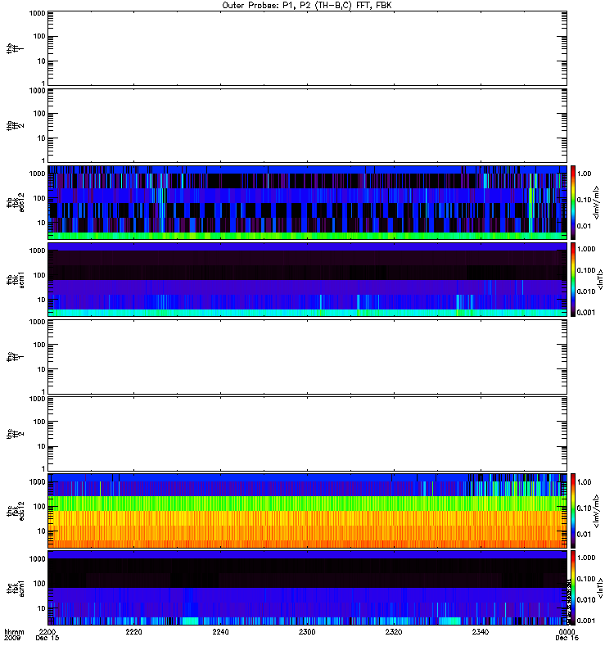This screenshot has width=614, height=655.
Task: Click the hhmm 2009 axis caption
Action: point(14,635)
